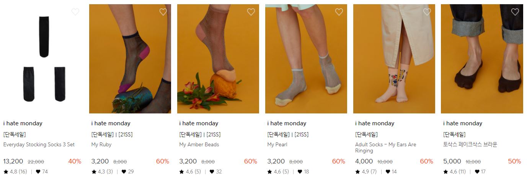Open the 토삭스 페이크삭스 브라운 product title
This screenshot has width=527, height=186.
click(x=470, y=145)
